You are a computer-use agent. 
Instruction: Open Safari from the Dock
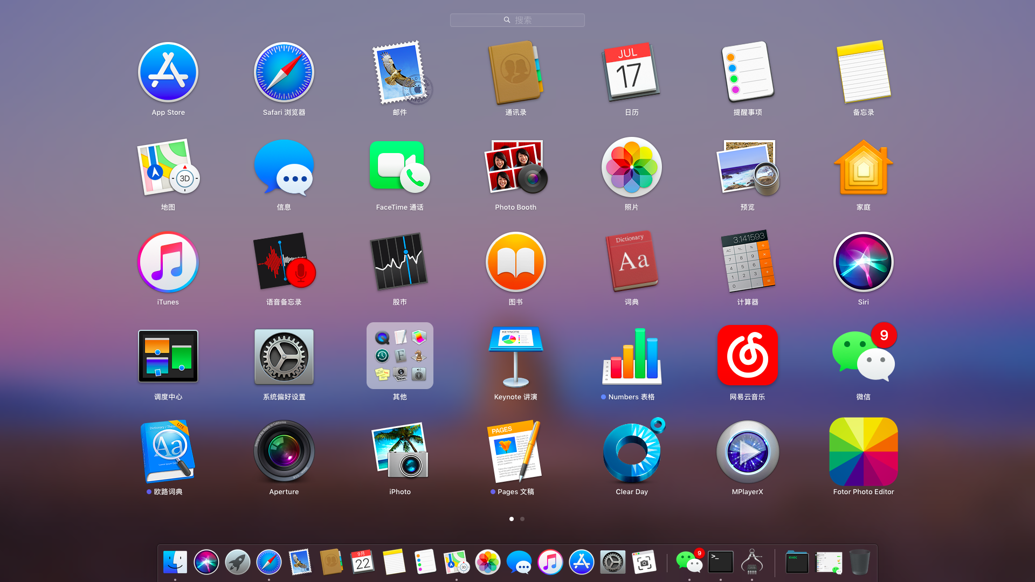(269, 562)
